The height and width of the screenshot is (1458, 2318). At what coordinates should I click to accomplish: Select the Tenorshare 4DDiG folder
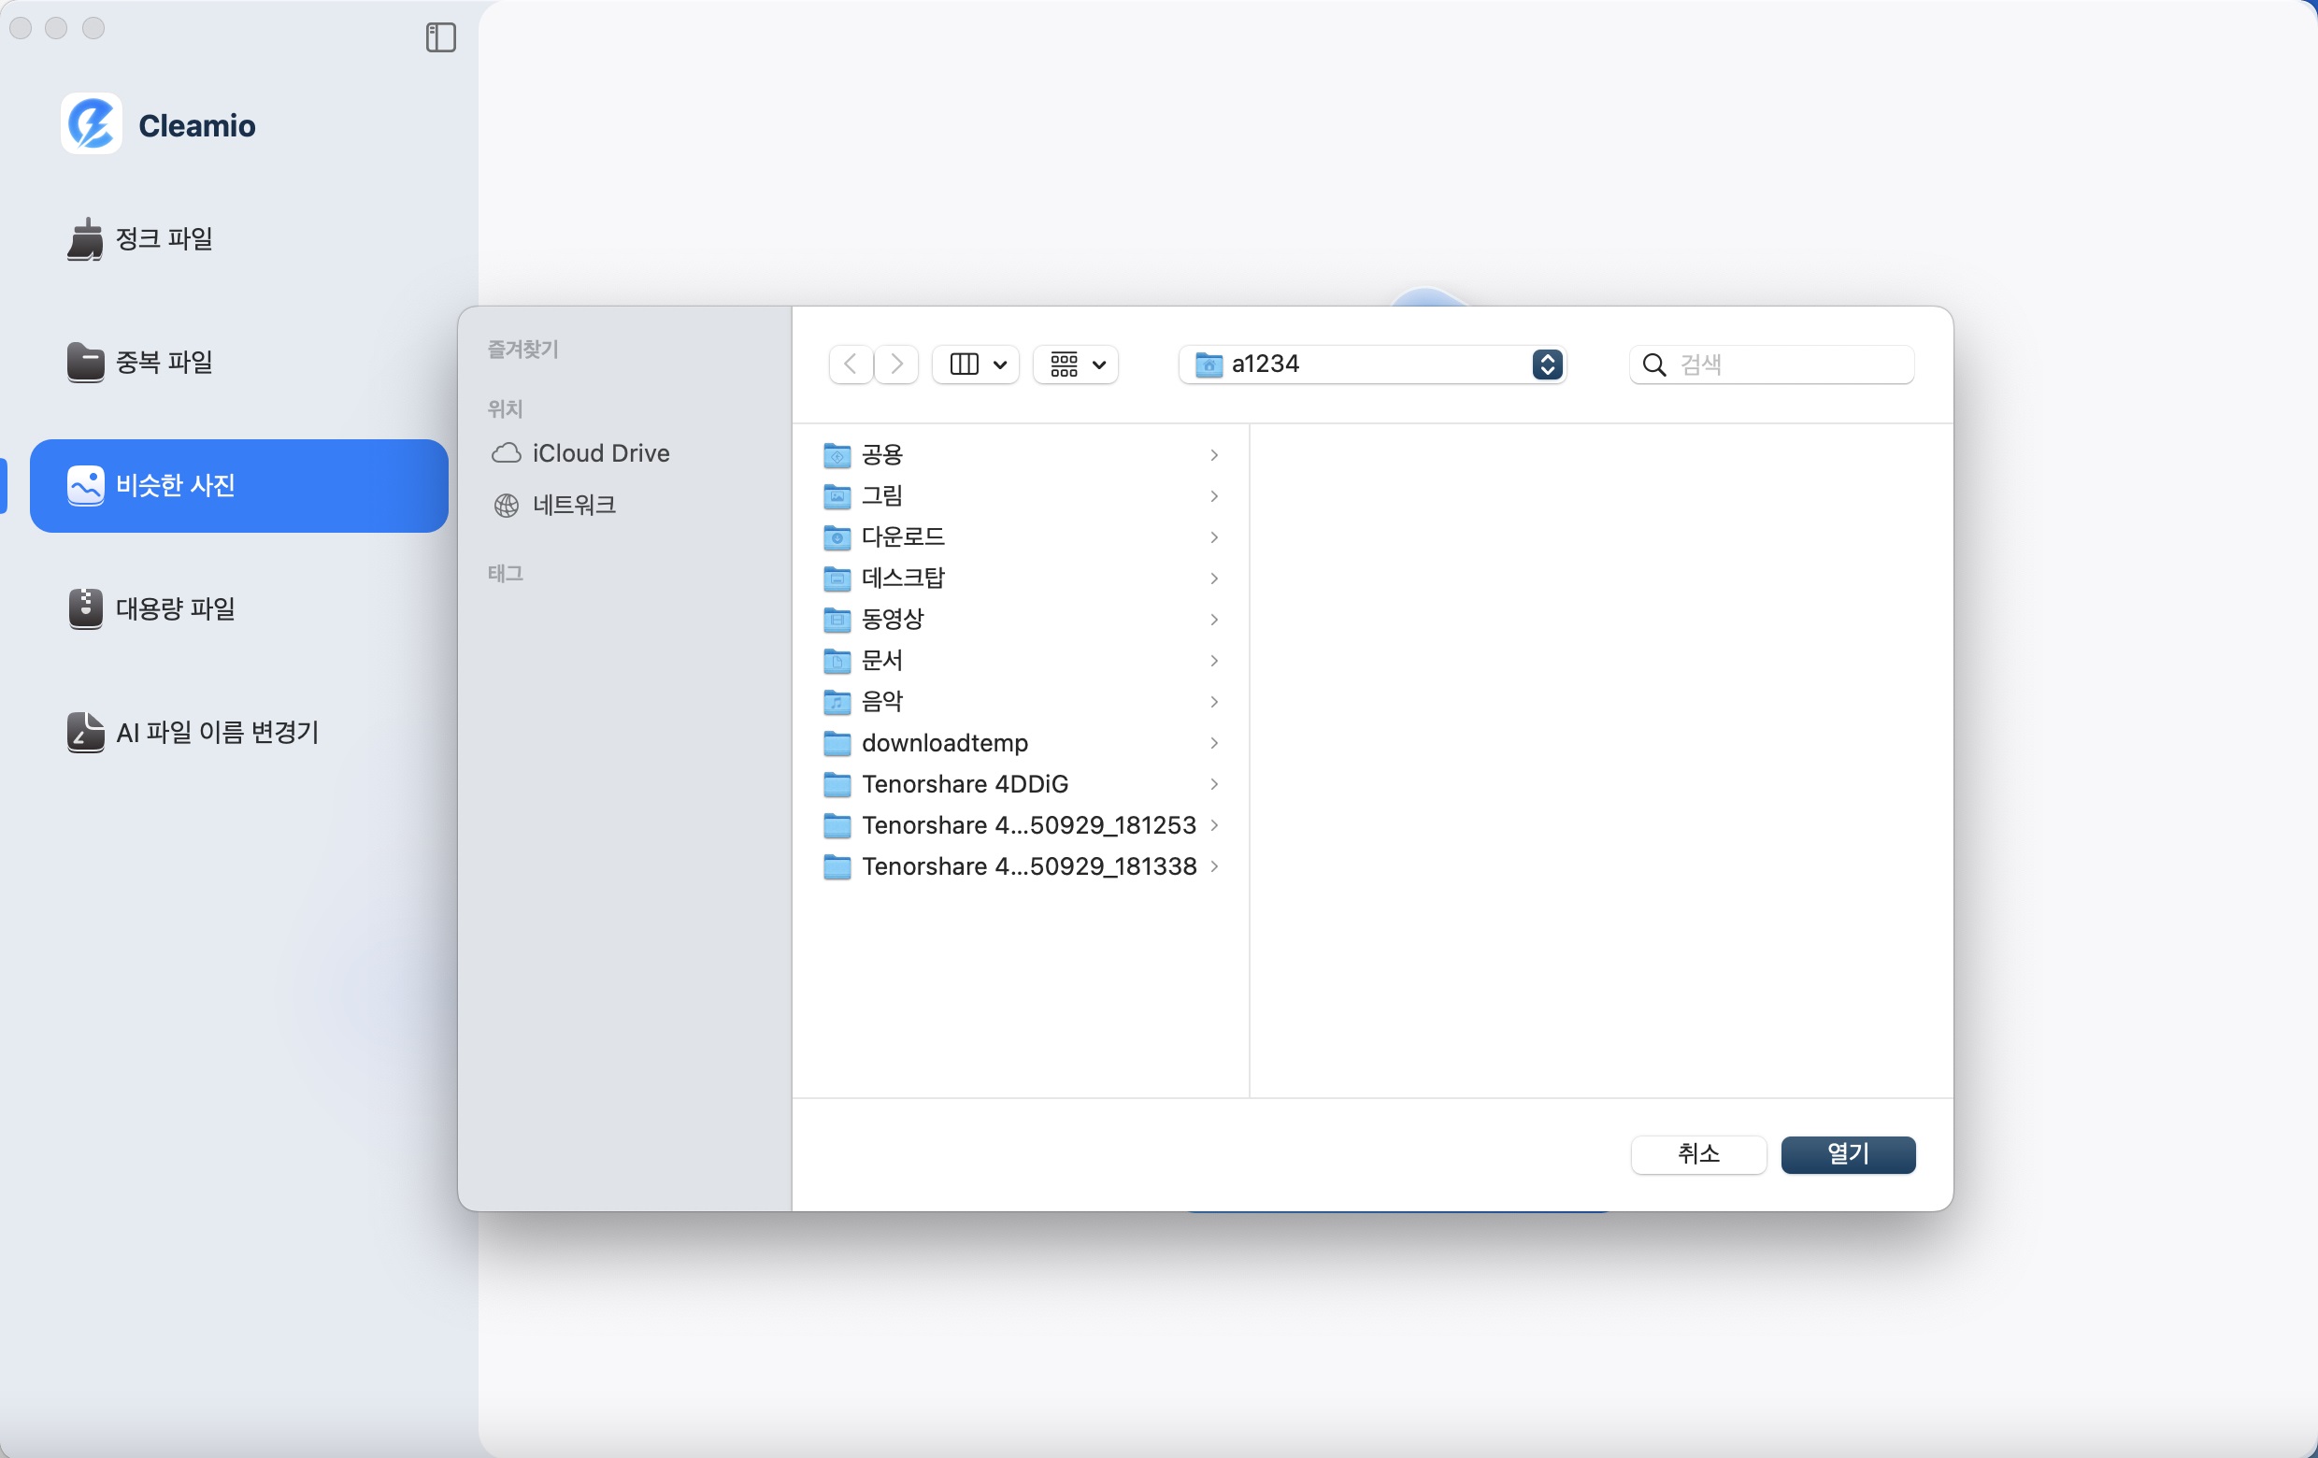(x=964, y=784)
